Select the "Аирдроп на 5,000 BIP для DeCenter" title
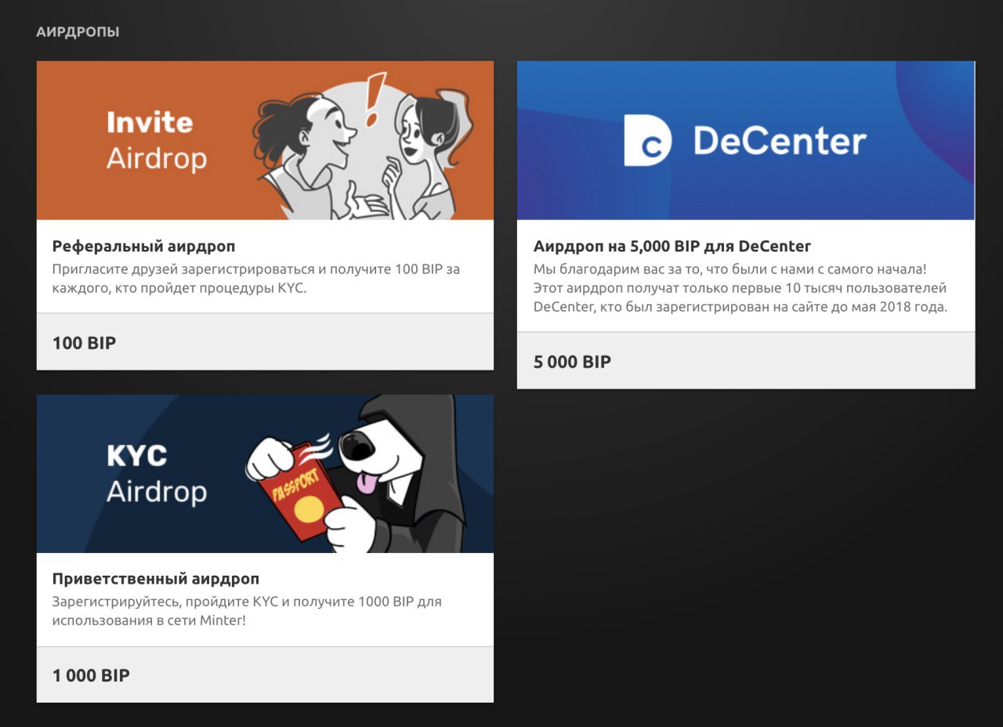The image size is (1003, 727). click(672, 246)
